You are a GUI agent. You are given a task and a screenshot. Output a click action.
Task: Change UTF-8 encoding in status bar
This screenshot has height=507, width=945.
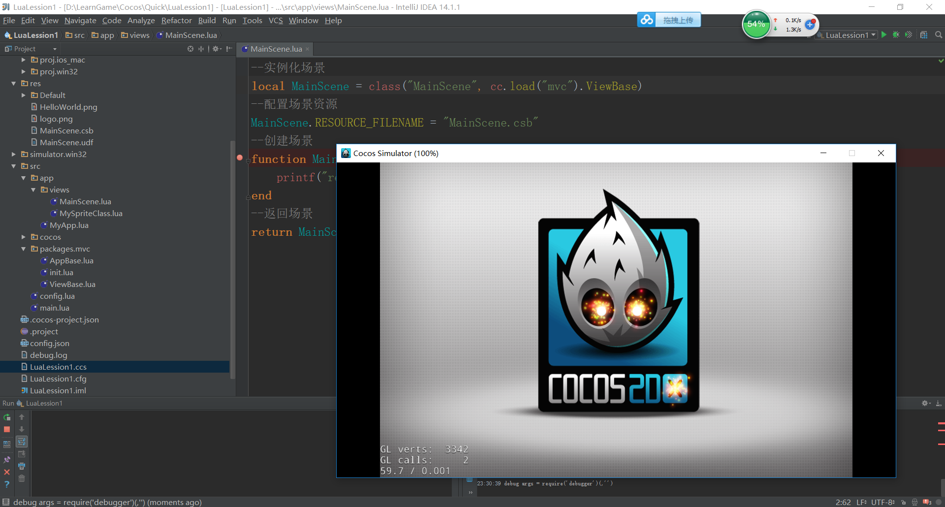[883, 502]
